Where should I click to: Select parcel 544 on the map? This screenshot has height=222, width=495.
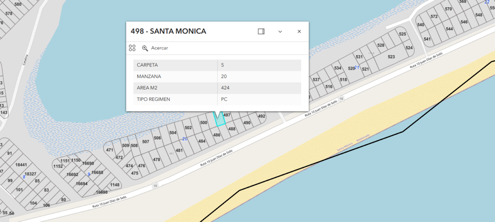[449, 29]
